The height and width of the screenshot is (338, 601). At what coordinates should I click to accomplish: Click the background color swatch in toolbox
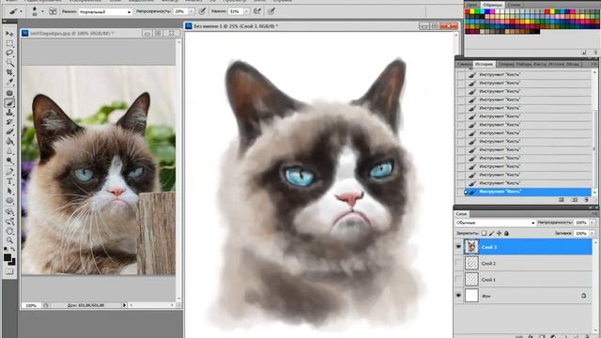[x=12, y=262]
